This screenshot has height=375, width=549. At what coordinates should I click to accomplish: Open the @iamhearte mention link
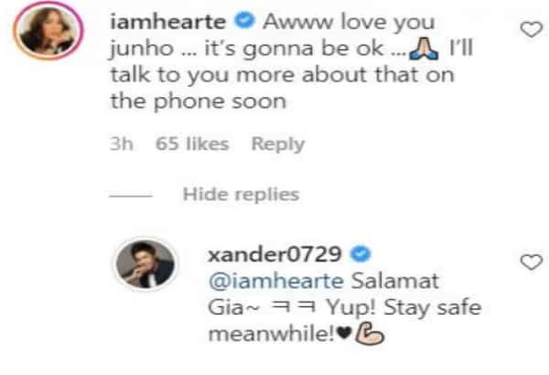(x=276, y=281)
